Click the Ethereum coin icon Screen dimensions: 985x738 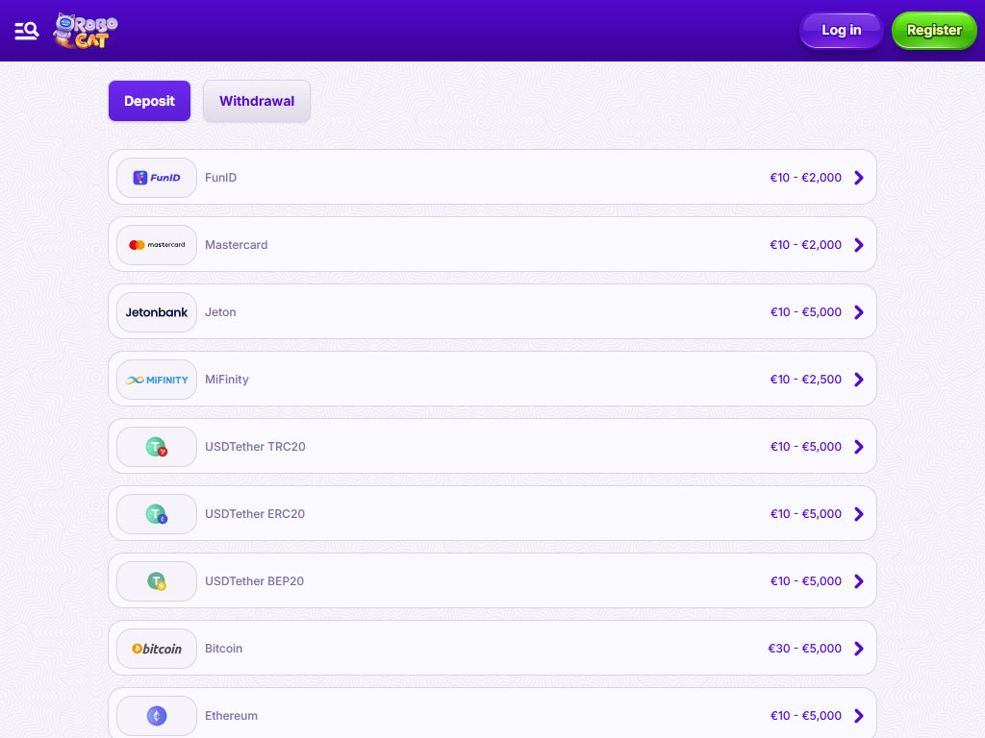[x=157, y=716]
